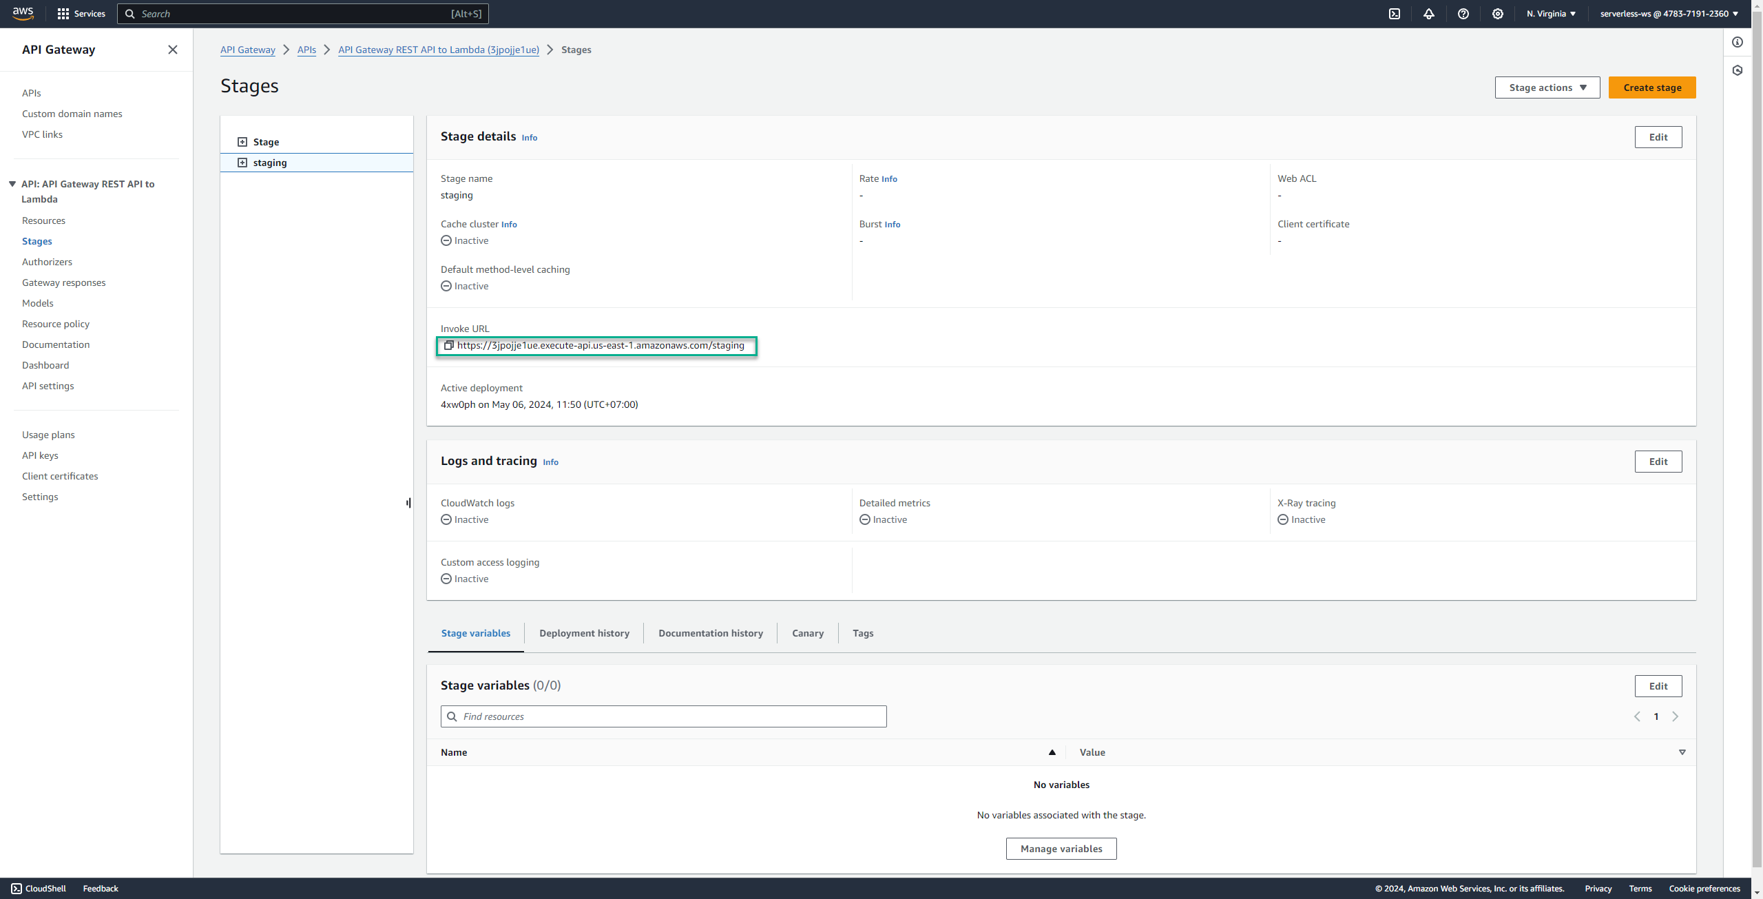Open CloudShell from the top bar icon
Viewport: 1763px width, 899px height.
pos(1395,13)
